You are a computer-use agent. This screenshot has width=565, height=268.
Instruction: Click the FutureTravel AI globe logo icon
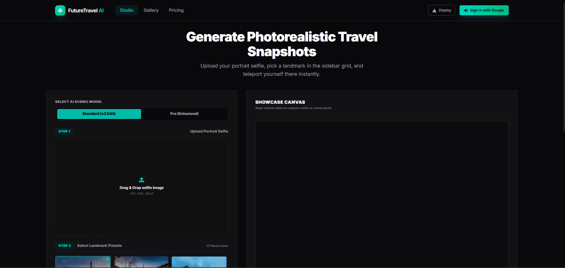[60, 10]
